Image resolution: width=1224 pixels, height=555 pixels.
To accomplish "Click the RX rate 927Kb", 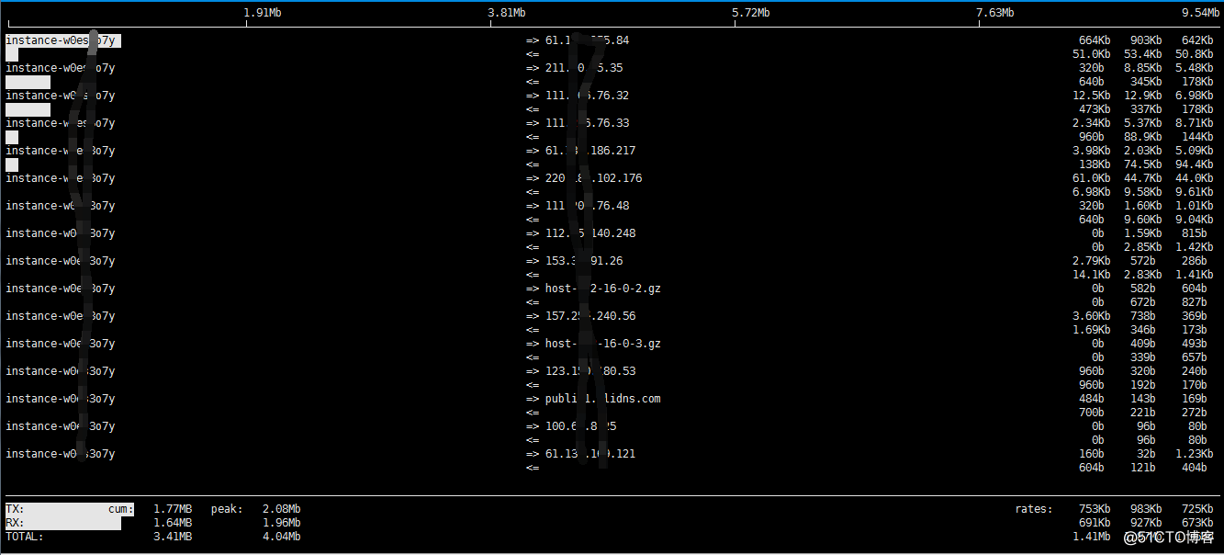I will [x=1146, y=523].
